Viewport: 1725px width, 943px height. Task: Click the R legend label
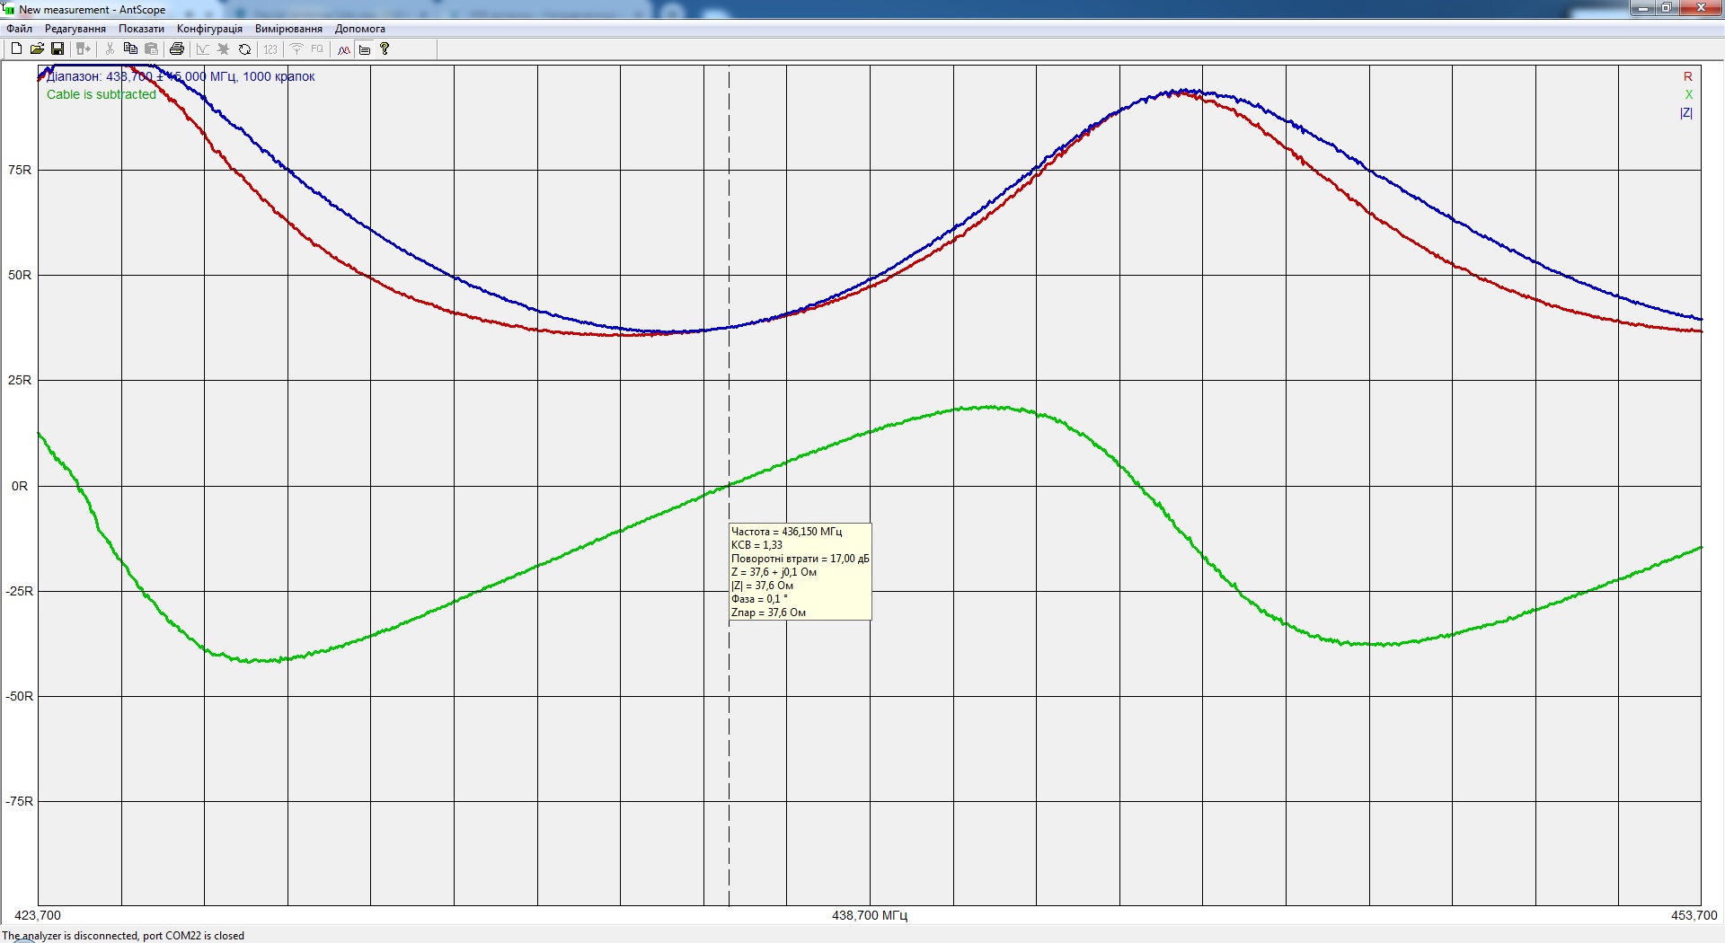[1687, 77]
